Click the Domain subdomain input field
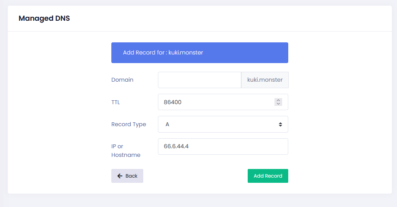 point(199,80)
